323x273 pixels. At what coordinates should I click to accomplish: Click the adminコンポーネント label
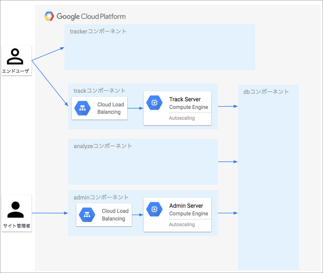[101, 197]
